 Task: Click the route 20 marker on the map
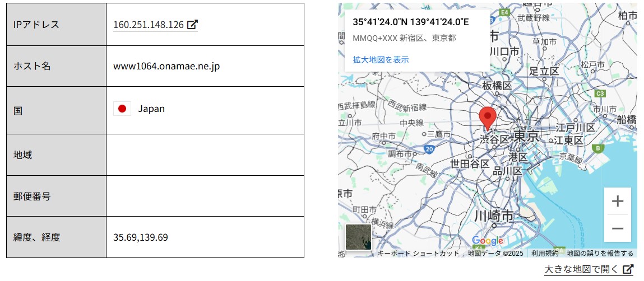[429, 149]
